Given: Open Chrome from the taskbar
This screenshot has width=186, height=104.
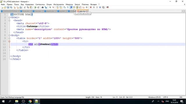Looking at the screenshot, I should click(30, 101).
